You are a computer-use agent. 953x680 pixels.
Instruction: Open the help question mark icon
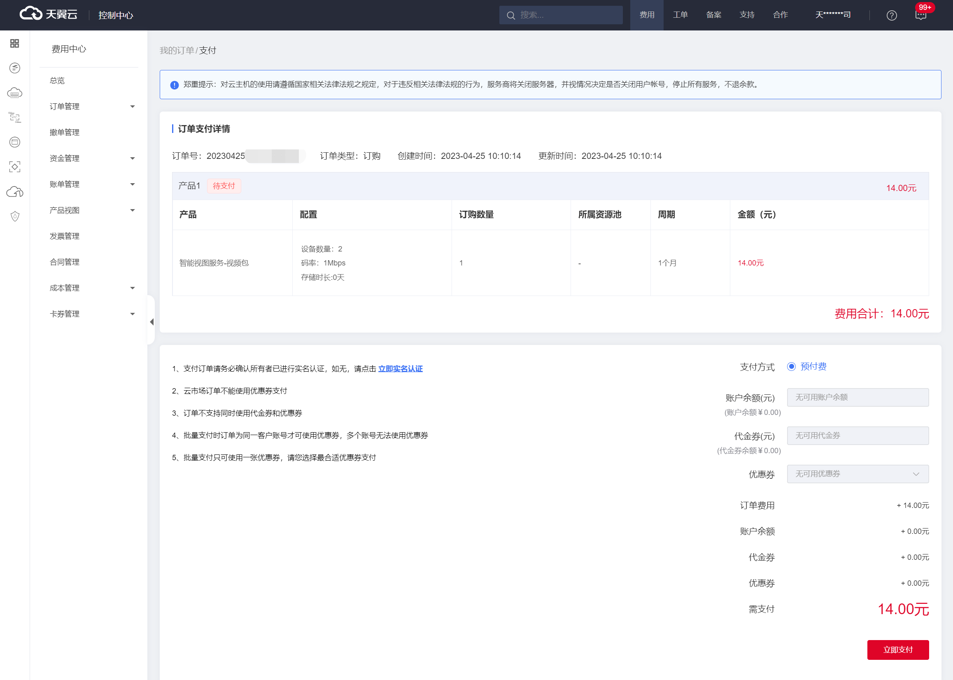click(x=891, y=16)
